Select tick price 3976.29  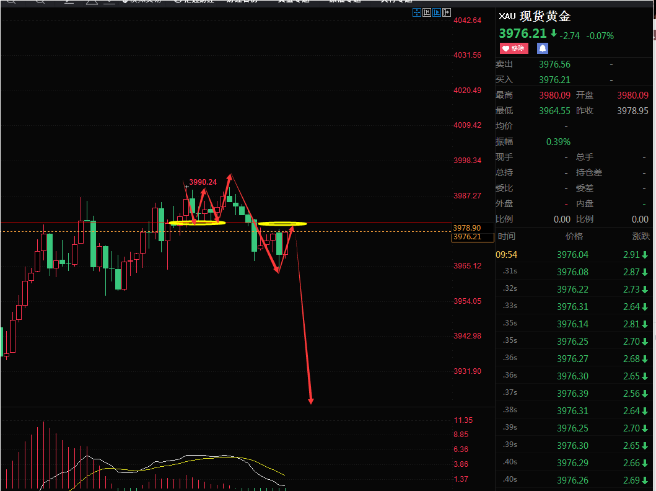[x=572, y=463]
